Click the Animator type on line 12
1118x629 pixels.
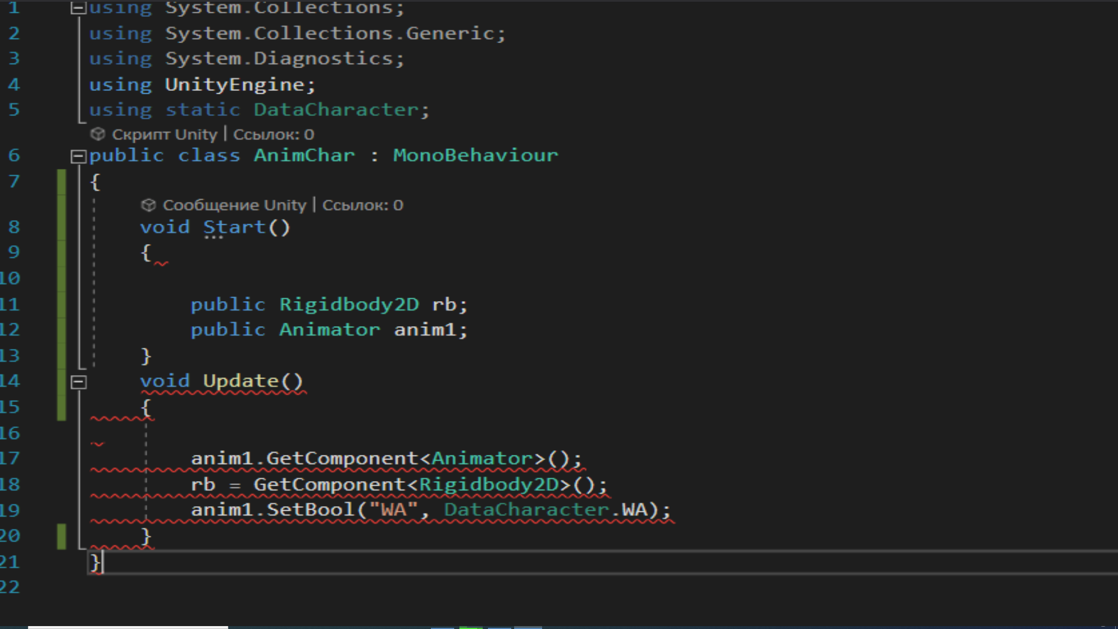pyautogui.click(x=330, y=330)
